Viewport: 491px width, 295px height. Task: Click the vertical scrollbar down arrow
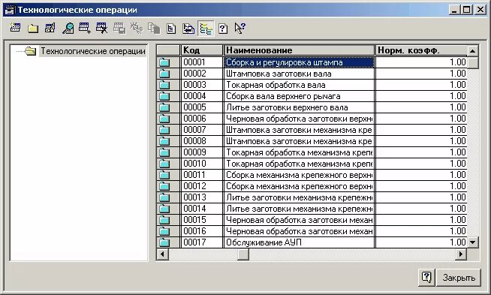[x=472, y=242]
